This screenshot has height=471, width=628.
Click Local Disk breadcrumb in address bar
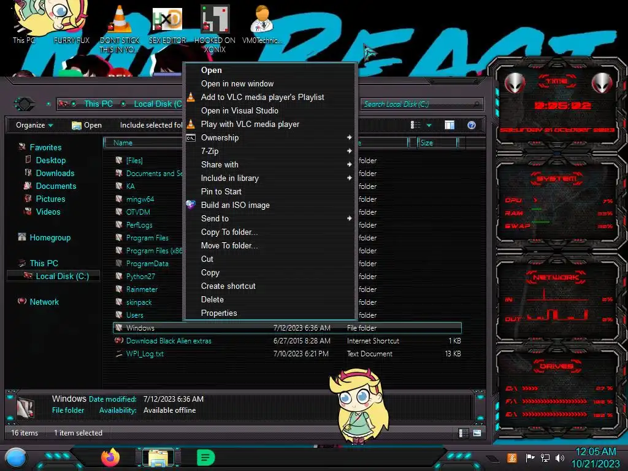point(158,104)
